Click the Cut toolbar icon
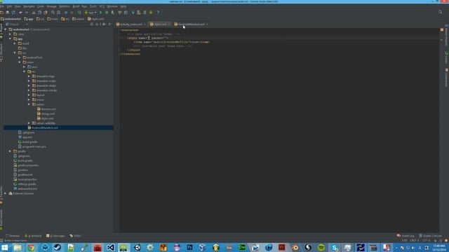Screen dimensions: 449x252 (x=34, y=13)
